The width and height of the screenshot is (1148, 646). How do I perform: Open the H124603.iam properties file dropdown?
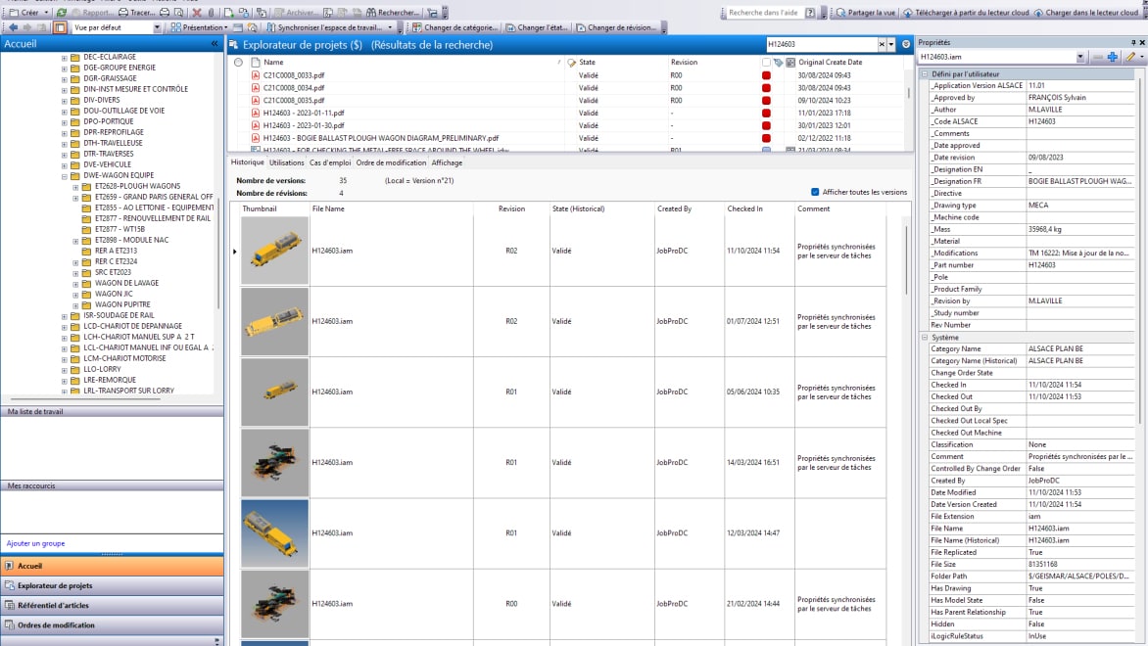point(1080,58)
